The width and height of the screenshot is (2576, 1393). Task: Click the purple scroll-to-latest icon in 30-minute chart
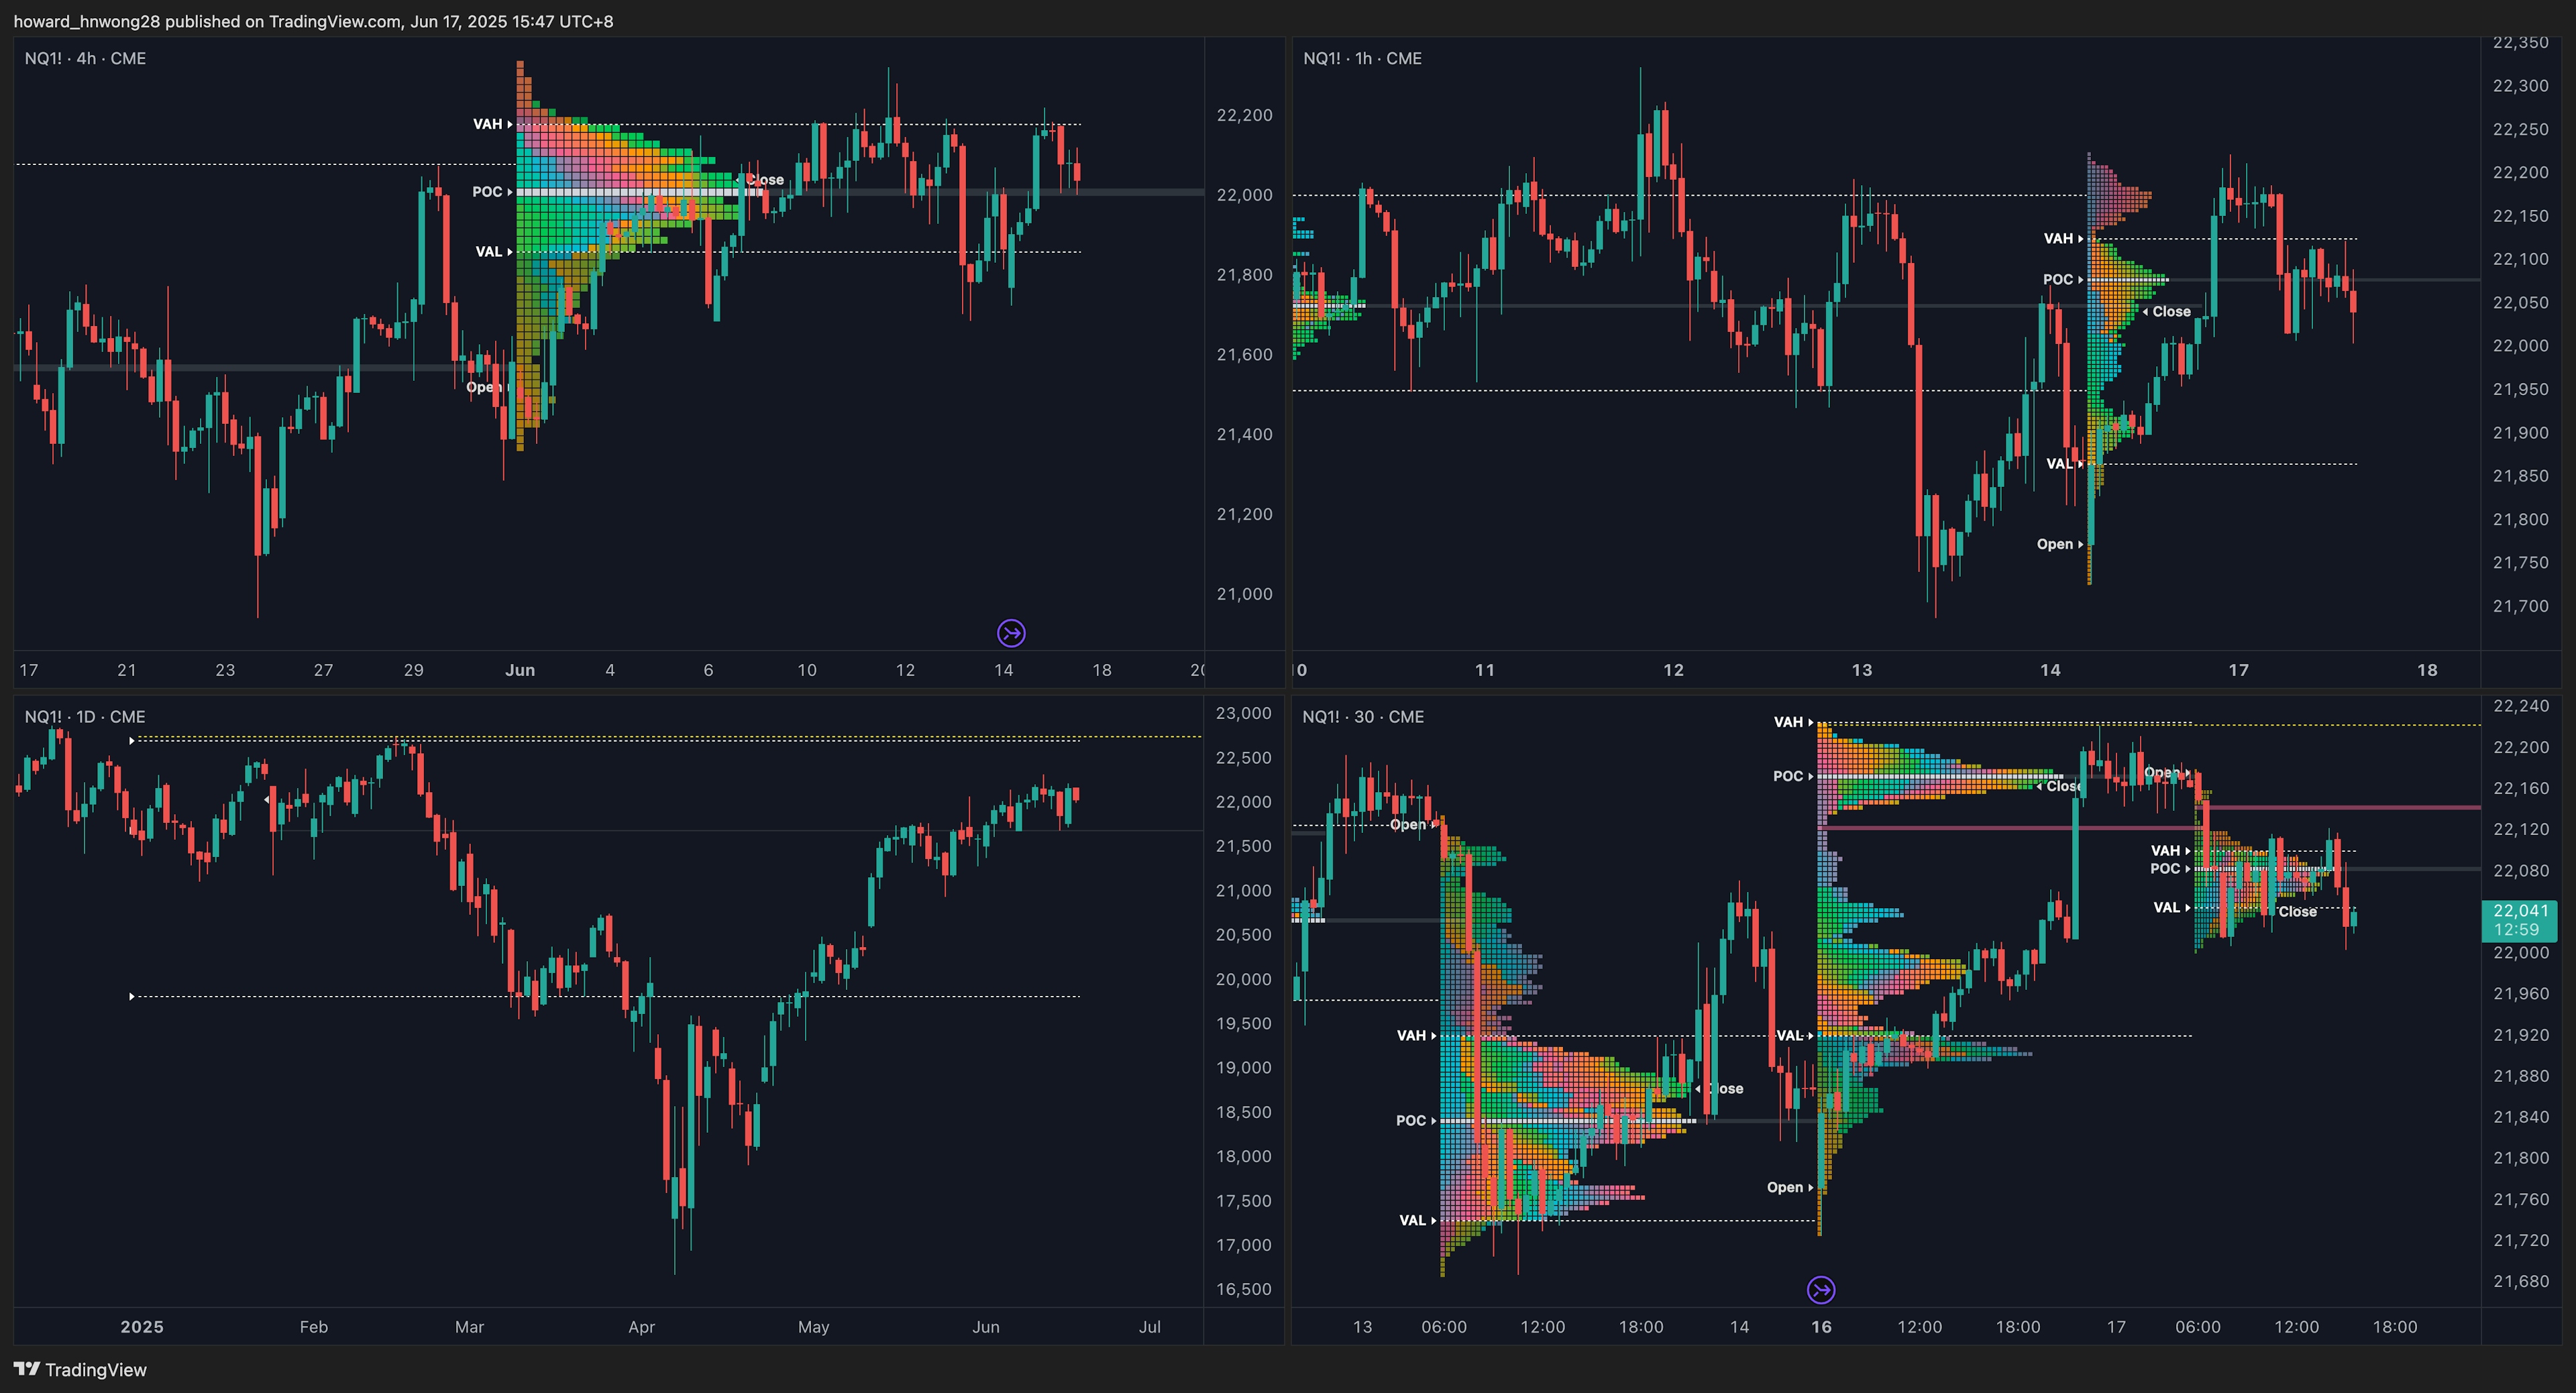point(1821,1290)
